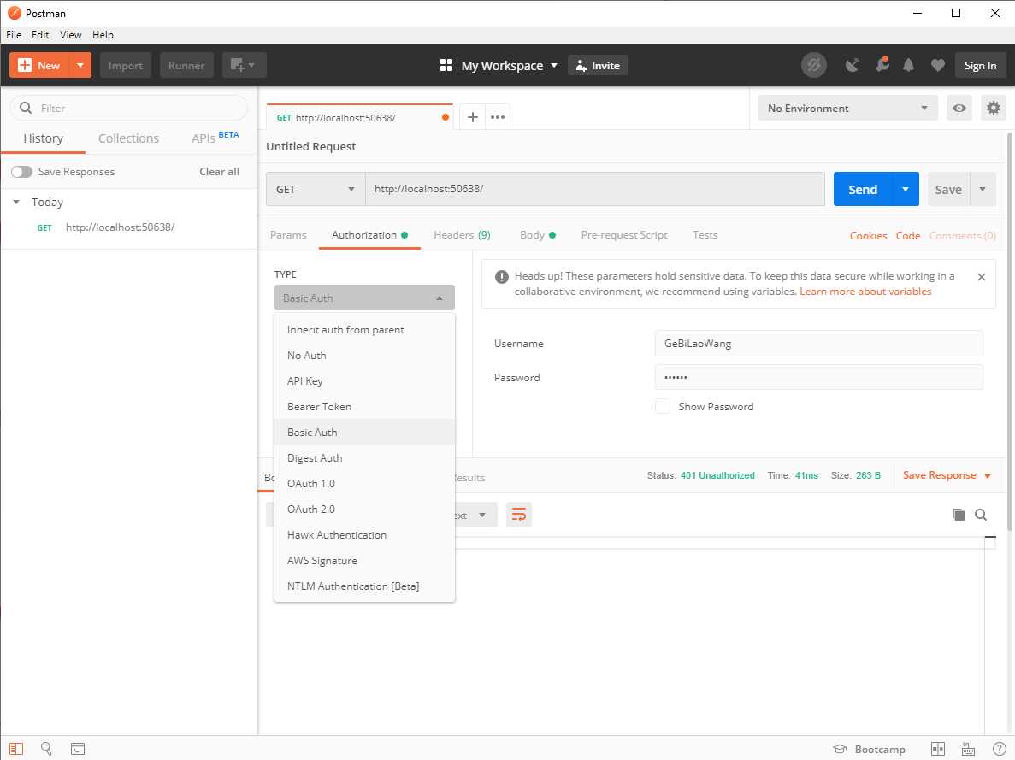Open the File menu
The image size is (1015, 760).
tap(14, 35)
